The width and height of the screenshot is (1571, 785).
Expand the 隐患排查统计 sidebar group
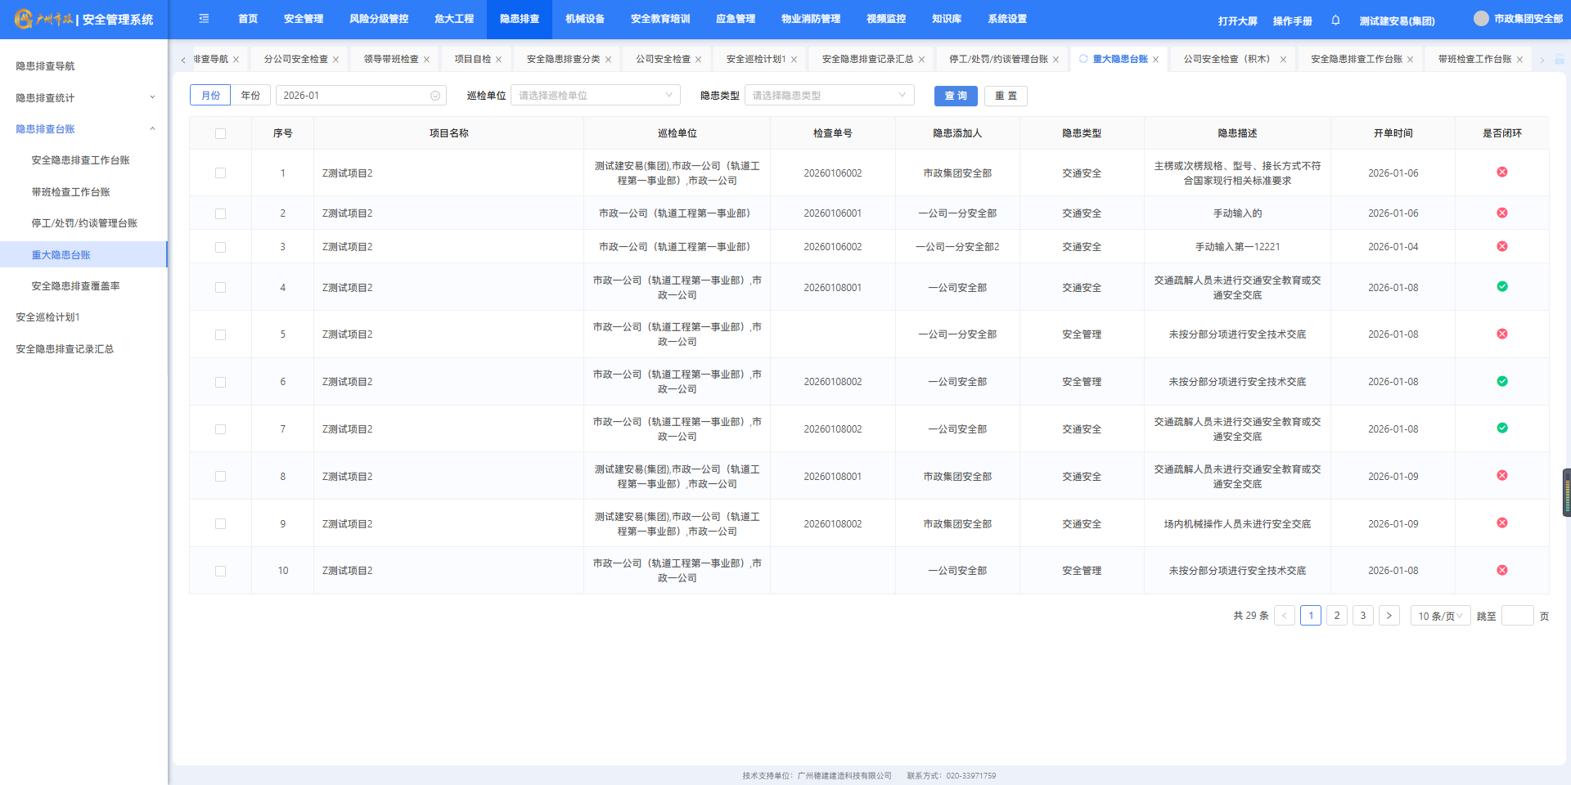(x=83, y=97)
